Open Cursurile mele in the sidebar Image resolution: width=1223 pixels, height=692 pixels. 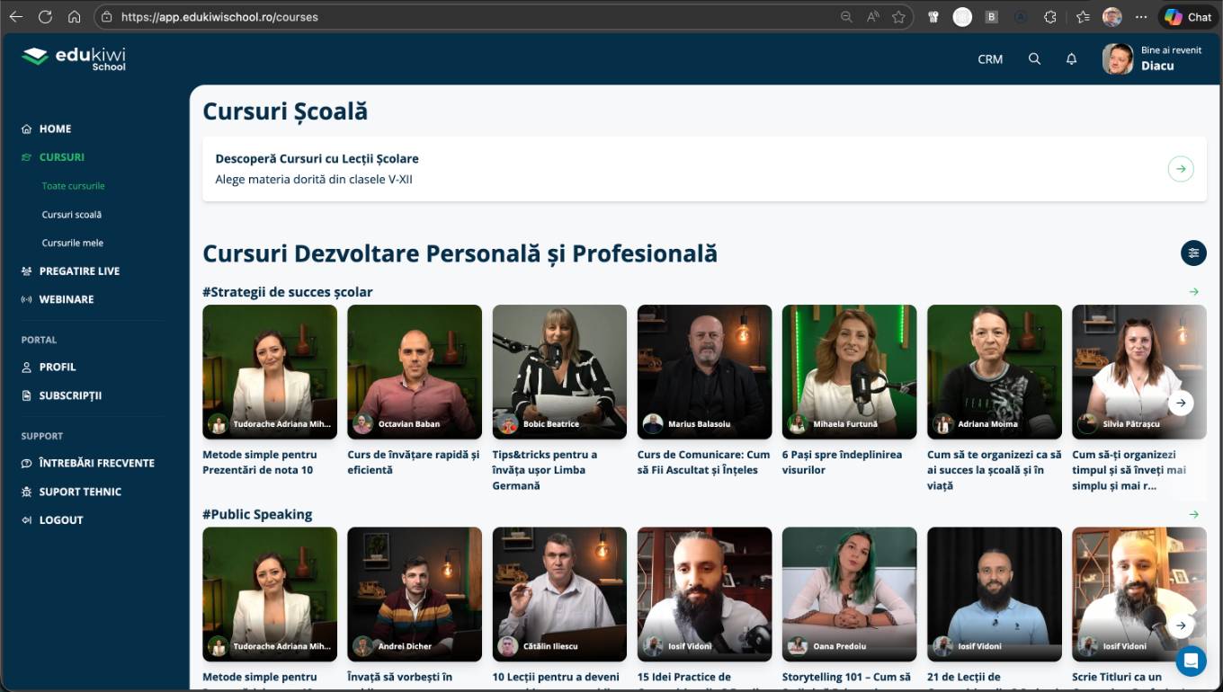[72, 243]
